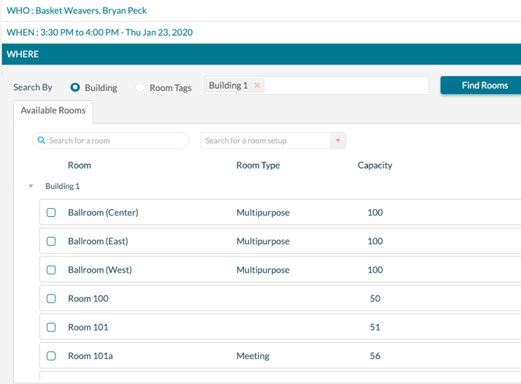Focus the Search for a room field
The width and height of the screenshot is (521, 384).
[117, 141]
